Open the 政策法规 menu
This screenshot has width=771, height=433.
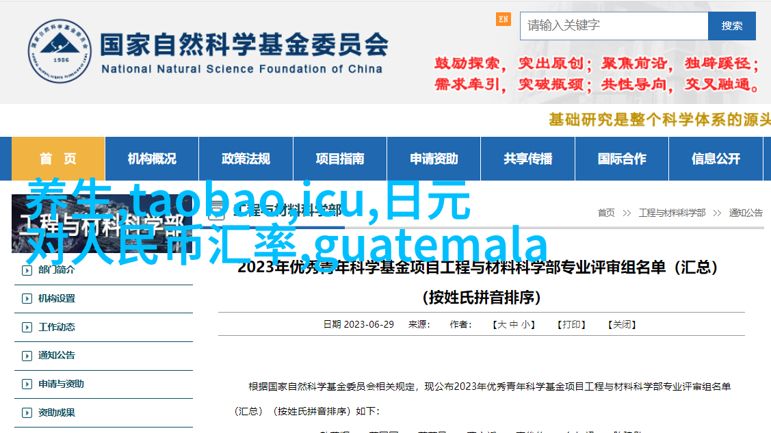[246, 159]
